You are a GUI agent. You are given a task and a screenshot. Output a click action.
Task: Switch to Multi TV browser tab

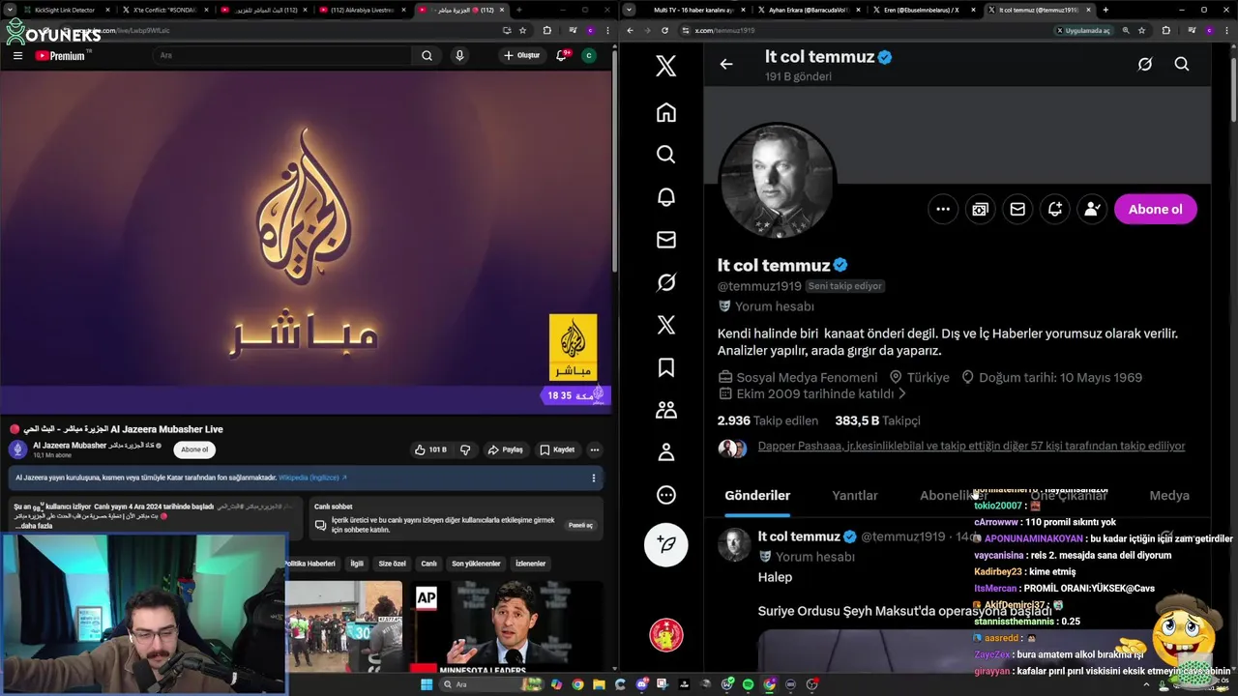click(x=693, y=10)
